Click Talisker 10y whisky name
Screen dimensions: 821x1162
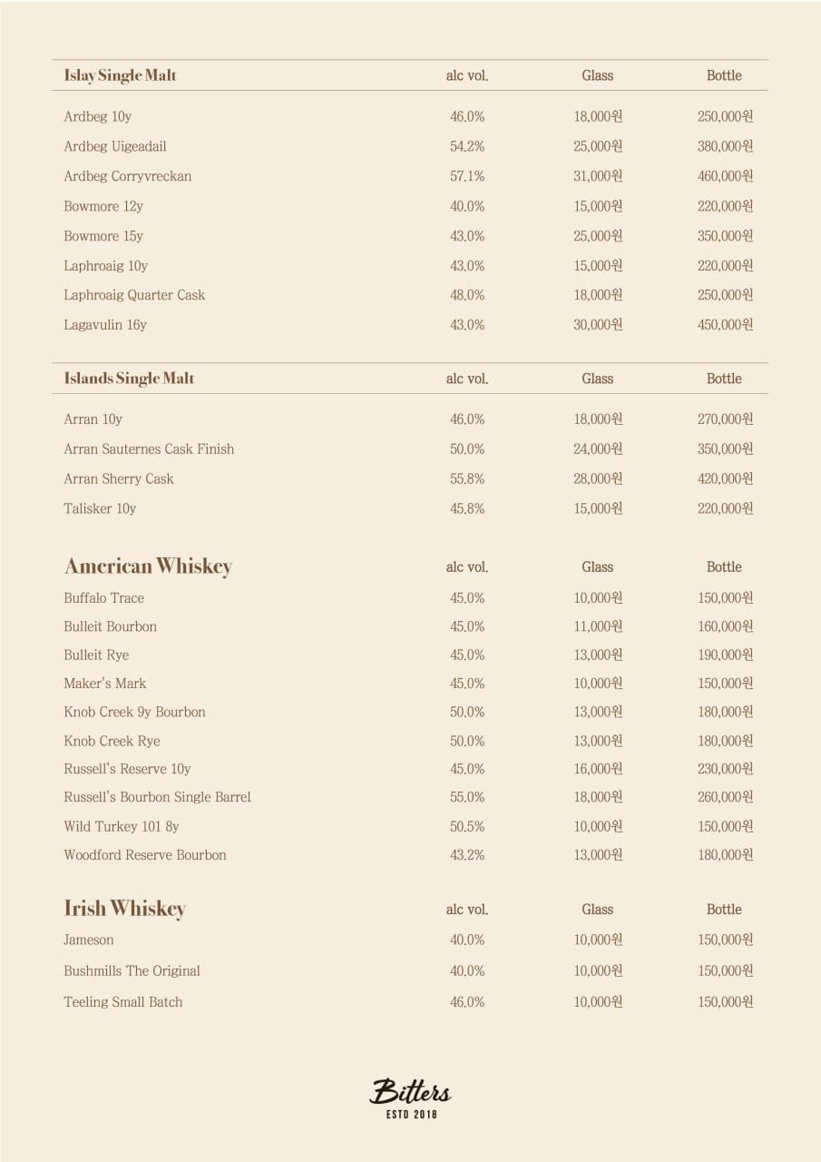[100, 508]
